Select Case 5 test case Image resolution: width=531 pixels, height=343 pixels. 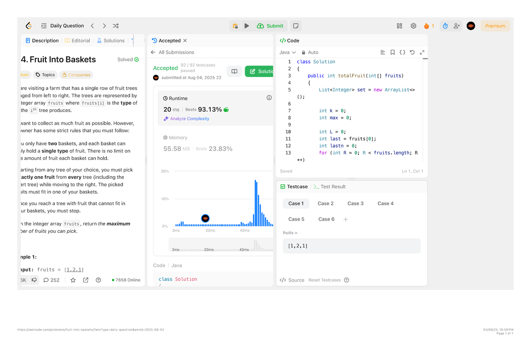296,219
